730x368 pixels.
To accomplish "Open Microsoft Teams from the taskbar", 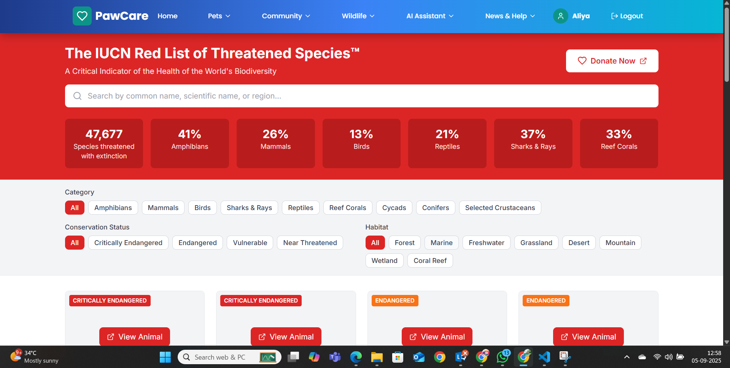I will [335, 357].
